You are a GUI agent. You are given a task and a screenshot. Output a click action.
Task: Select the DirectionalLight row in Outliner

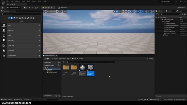[x=171, y=23]
